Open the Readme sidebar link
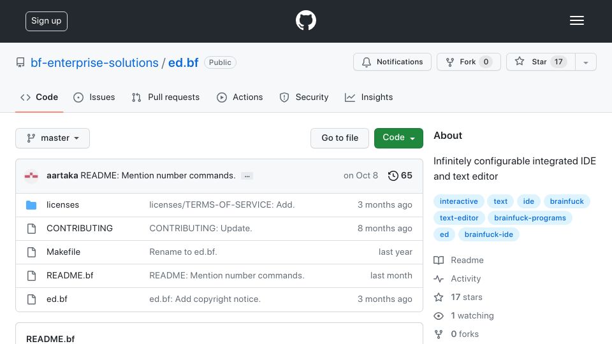Image resolution: width=612 pixels, height=344 pixels. coord(467,260)
